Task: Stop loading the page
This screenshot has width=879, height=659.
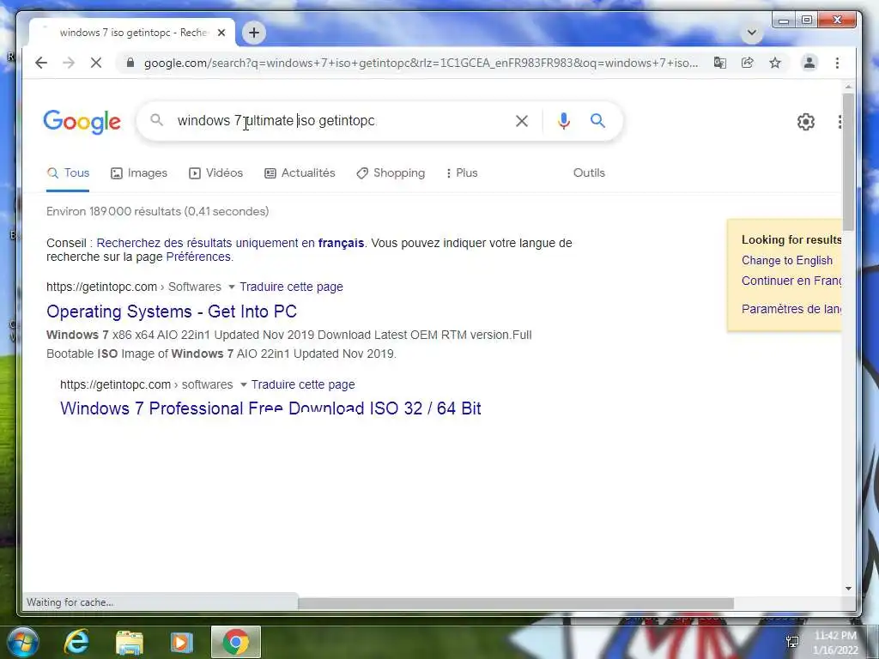Action: tap(96, 63)
